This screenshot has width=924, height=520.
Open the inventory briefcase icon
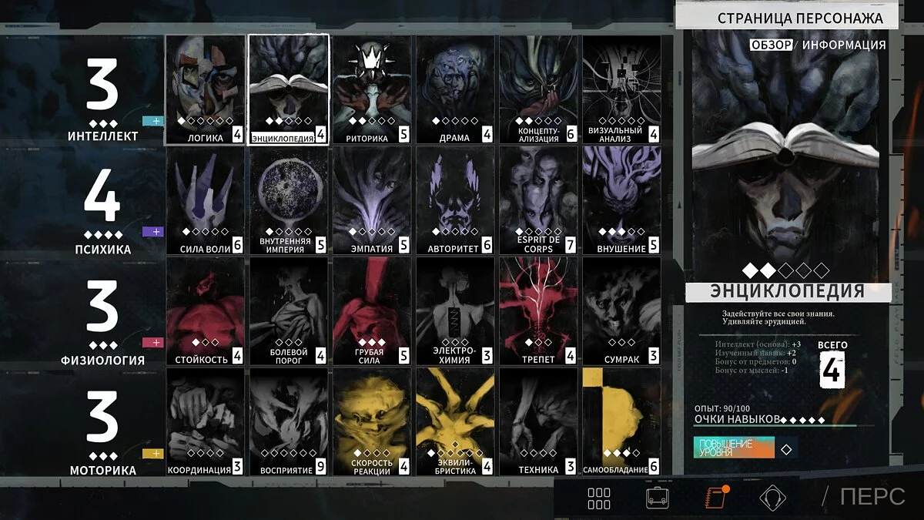[x=657, y=498]
